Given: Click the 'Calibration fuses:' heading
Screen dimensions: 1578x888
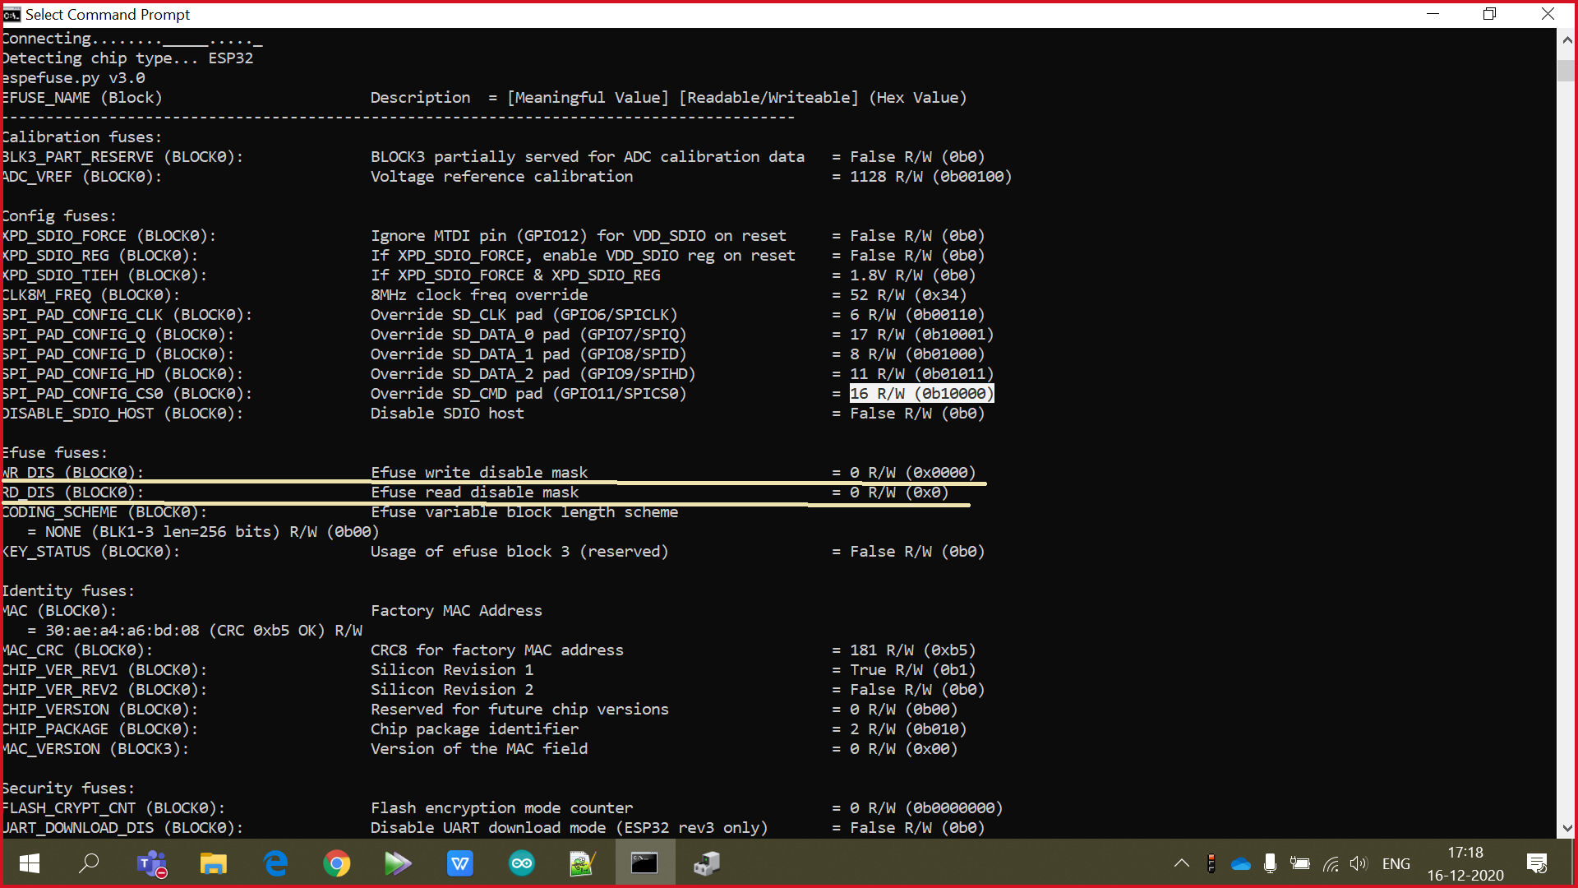Looking at the screenshot, I should click(x=82, y=137).
